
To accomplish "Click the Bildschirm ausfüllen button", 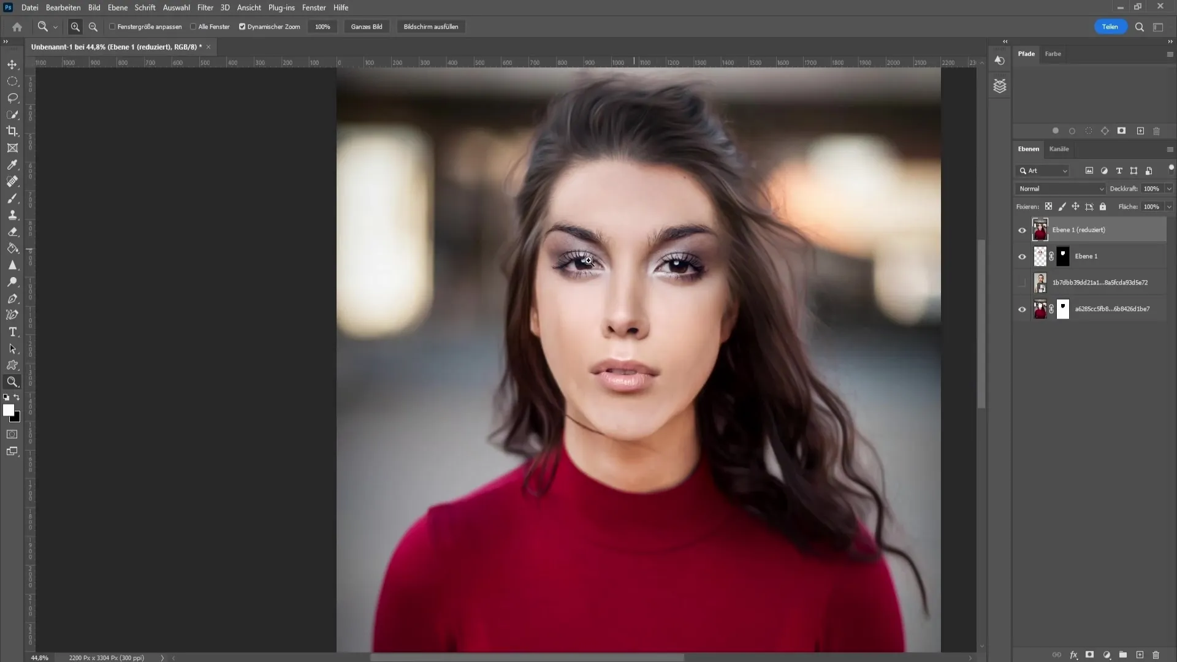I will [431, 27].
